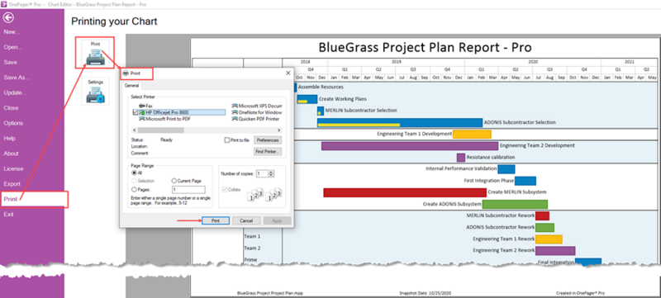Select the All page range option

click(x=135, y=173)
